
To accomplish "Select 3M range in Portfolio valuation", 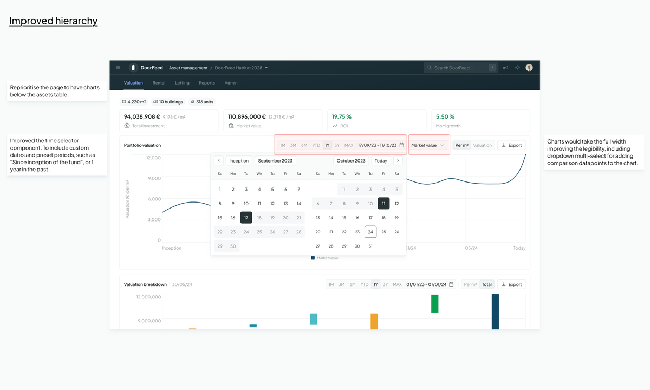I will (x=293, y=145).
